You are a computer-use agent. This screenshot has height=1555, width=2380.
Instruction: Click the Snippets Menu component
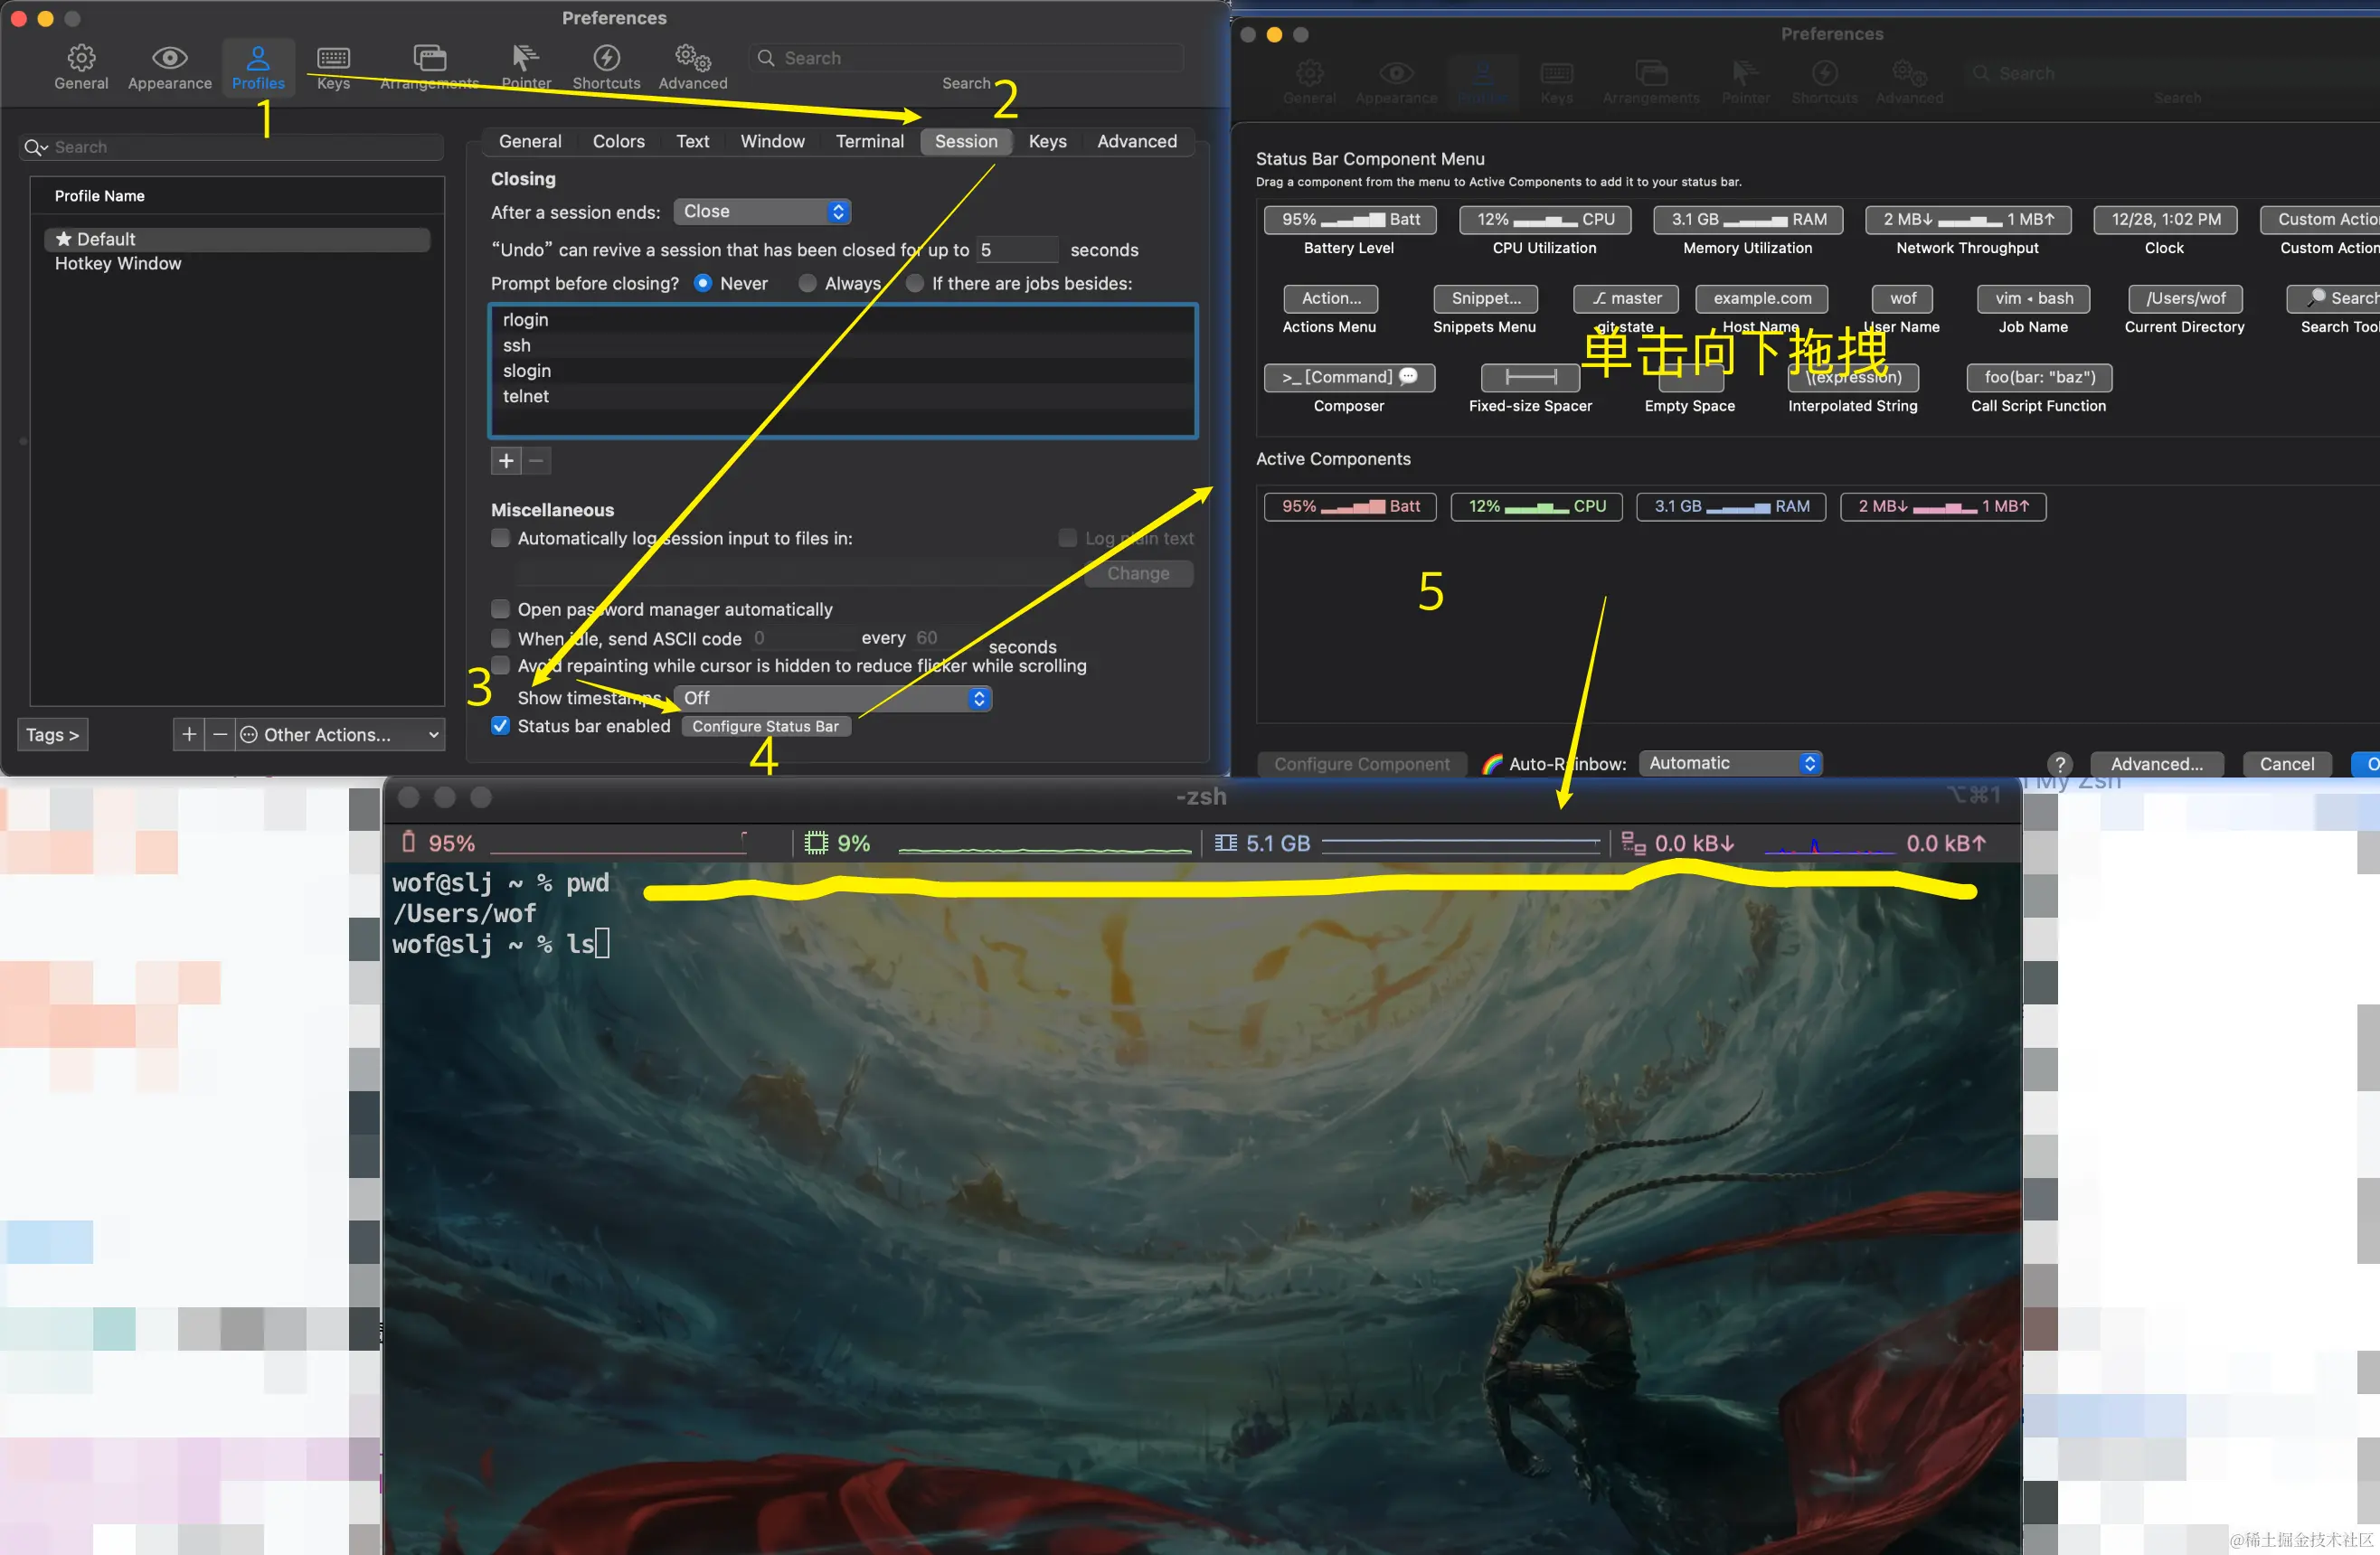pyautogui.click(x=1485, y=299)
